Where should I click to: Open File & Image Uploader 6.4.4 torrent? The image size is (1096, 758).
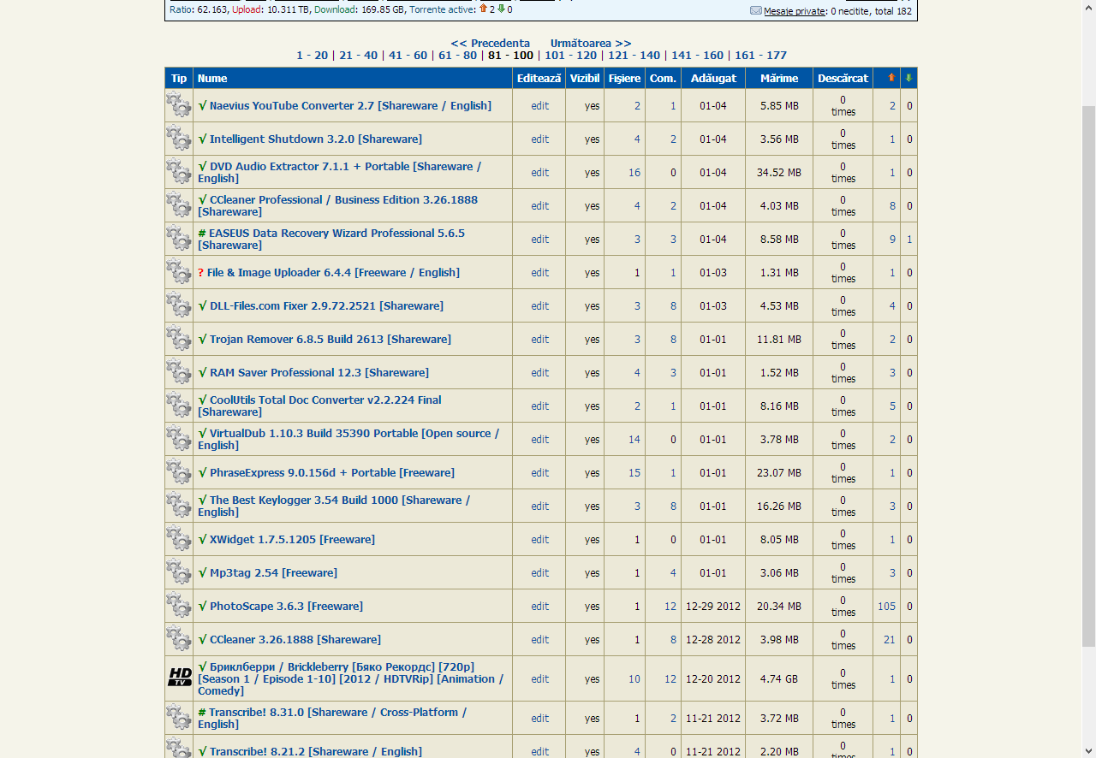click(333, 272)
